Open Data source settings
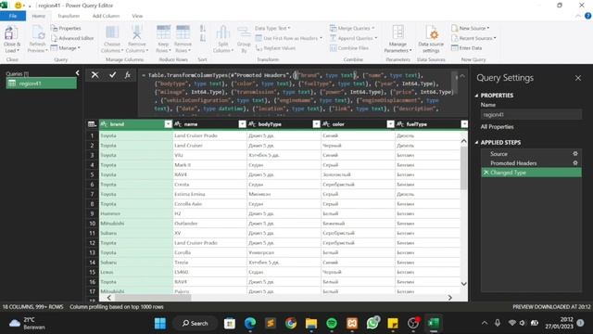This screenshot has width=593, height=334. tap(431, 39)
